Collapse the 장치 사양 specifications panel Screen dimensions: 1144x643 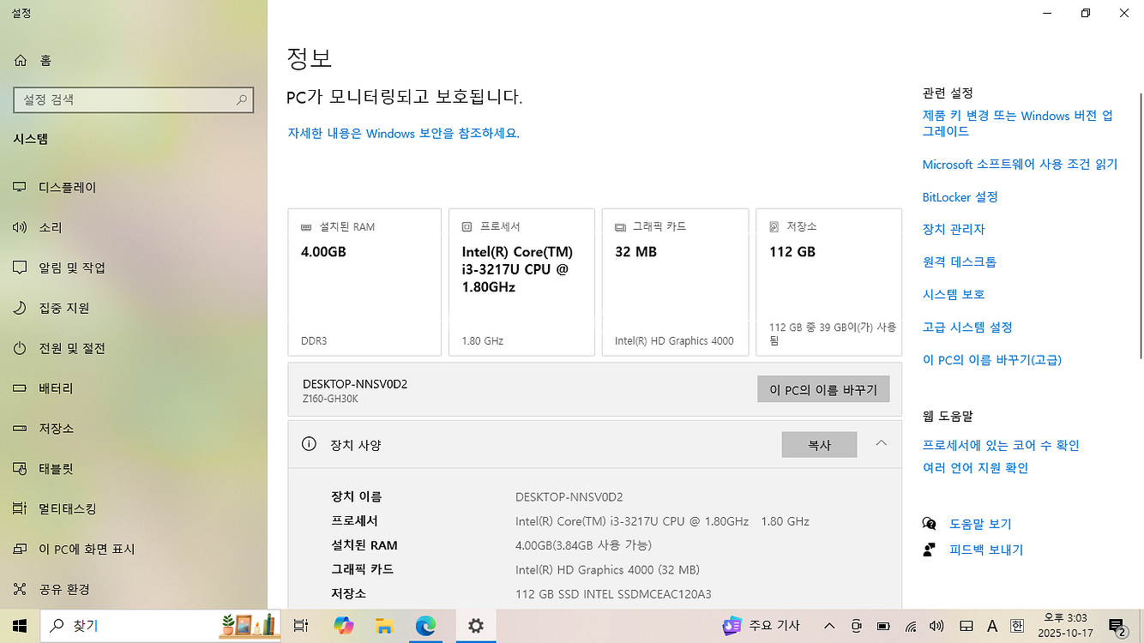pyautogui.click(x=881, y=444)
